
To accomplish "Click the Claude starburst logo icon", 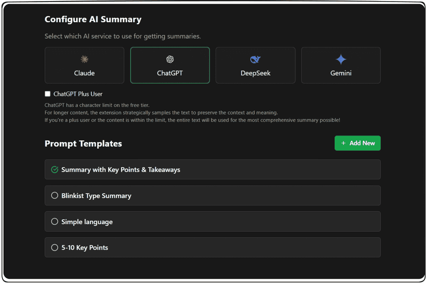I will pyautogui.click(x=85, y=59).
